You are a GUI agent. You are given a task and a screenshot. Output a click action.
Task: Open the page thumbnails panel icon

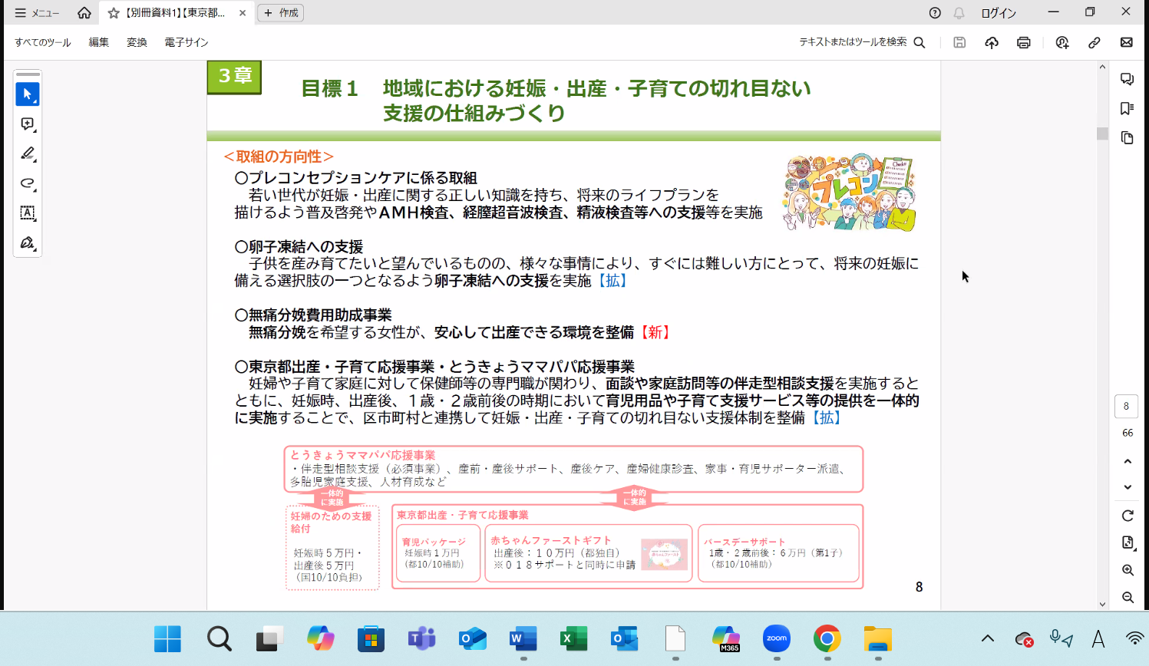point(1127,138)
